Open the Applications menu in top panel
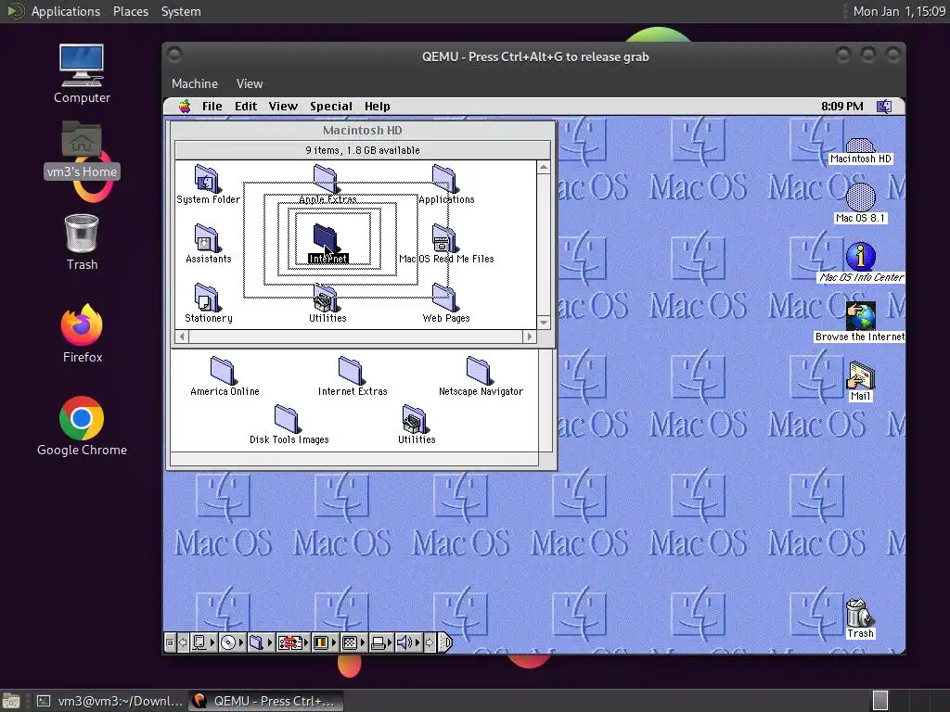Screen dimensions: 950x712 point(66,11)
